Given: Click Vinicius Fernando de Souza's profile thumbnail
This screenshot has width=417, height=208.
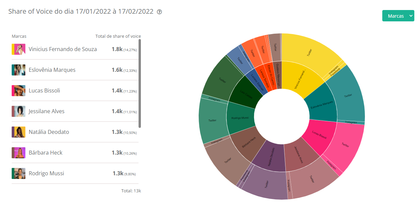Looking at the screenshot, I should (x=19, y=49).
